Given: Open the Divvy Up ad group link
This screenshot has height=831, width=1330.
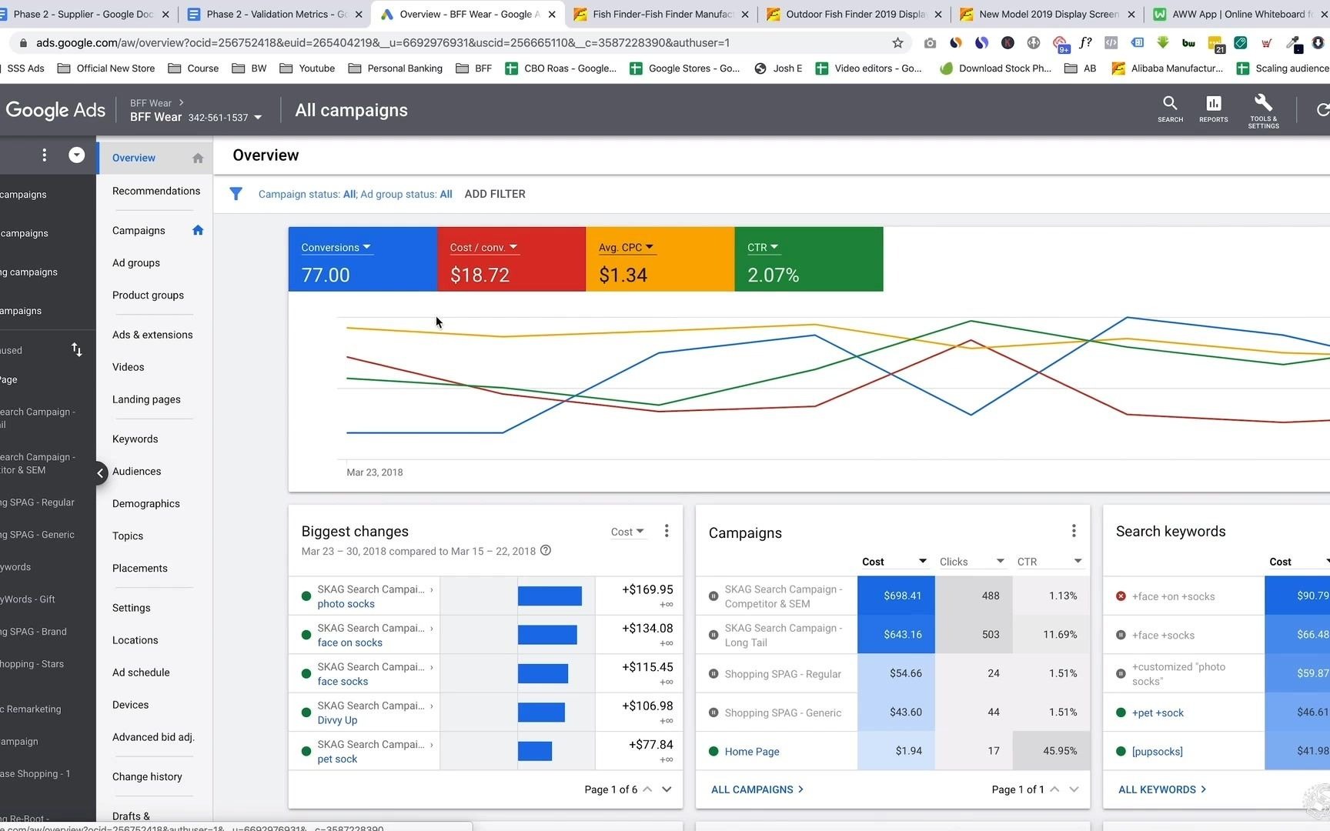Looking at the screenshot, I should click(x=337, y=720).
